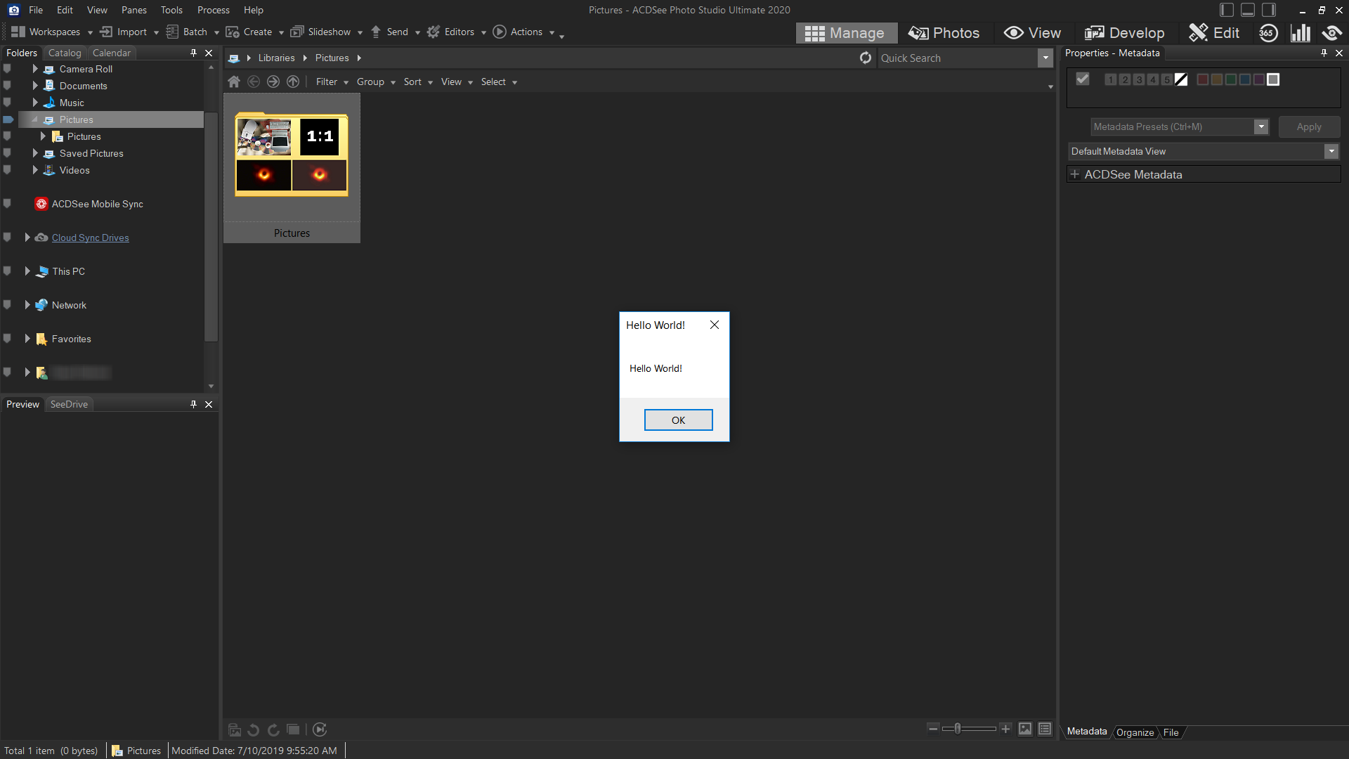Expand the Network tree node
This screenshot has width=1349, height=759.
coord(27,305)
